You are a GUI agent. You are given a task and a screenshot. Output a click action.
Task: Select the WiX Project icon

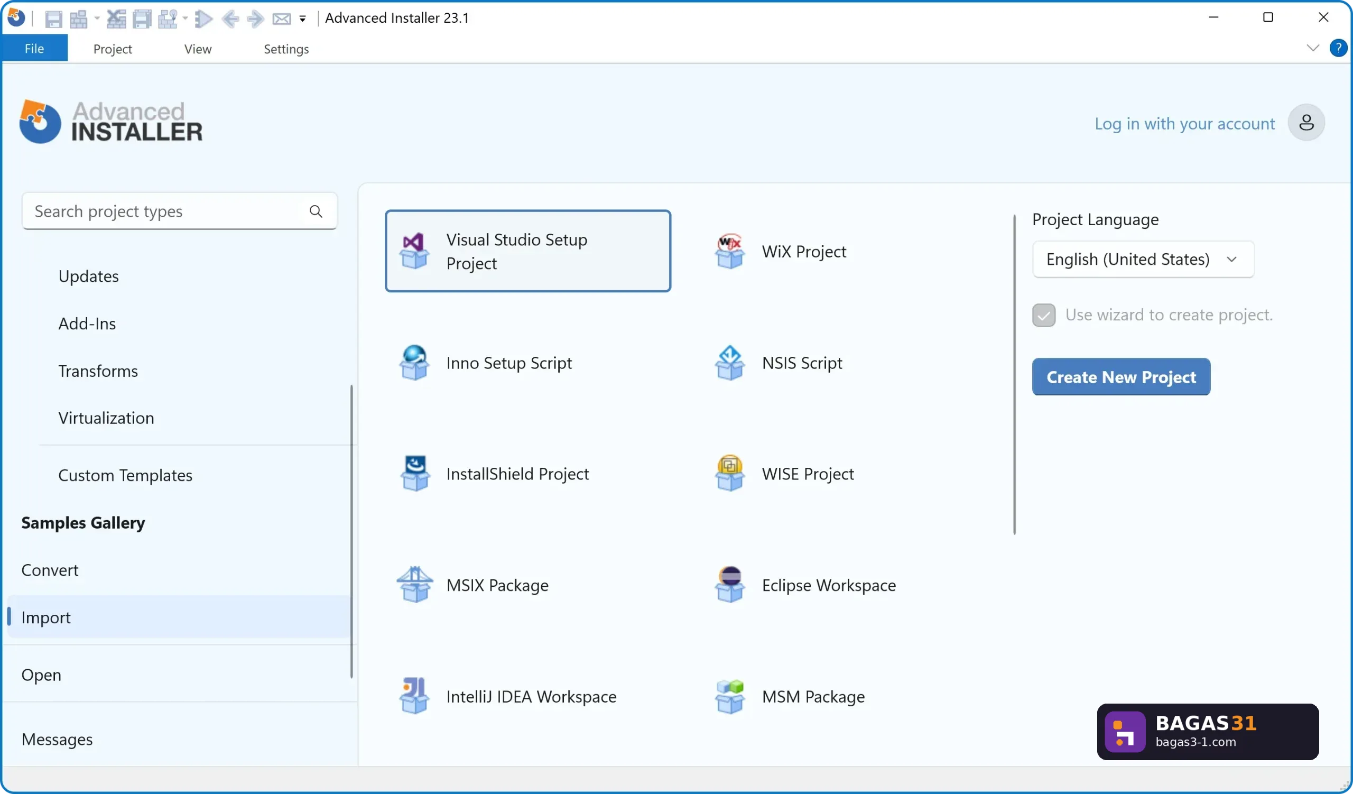(x=730, y=251)
